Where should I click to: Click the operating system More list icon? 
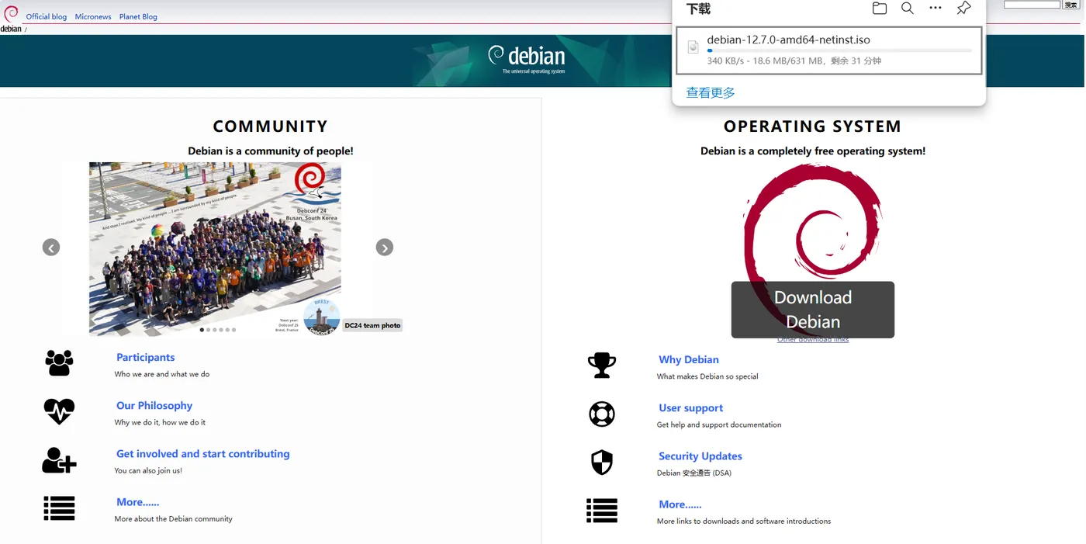(x=602, y=511)
